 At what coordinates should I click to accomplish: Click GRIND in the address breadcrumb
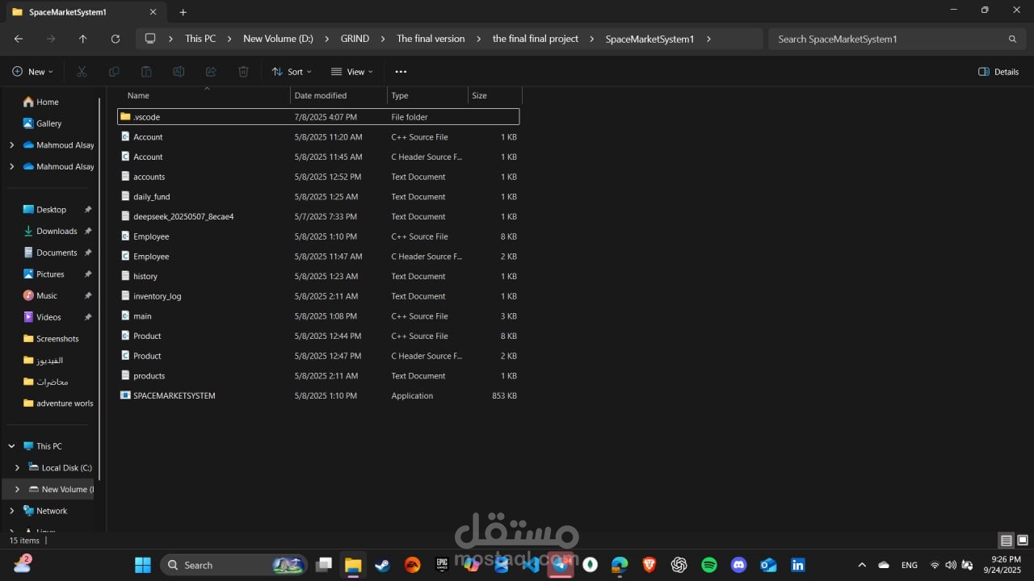[355, 39]
